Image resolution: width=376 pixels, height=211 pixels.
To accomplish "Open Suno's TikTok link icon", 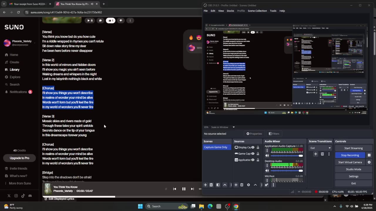I will 23,196.
